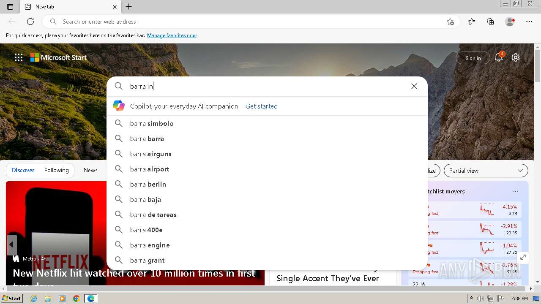Show the previous news story arrow

[11, 244]
